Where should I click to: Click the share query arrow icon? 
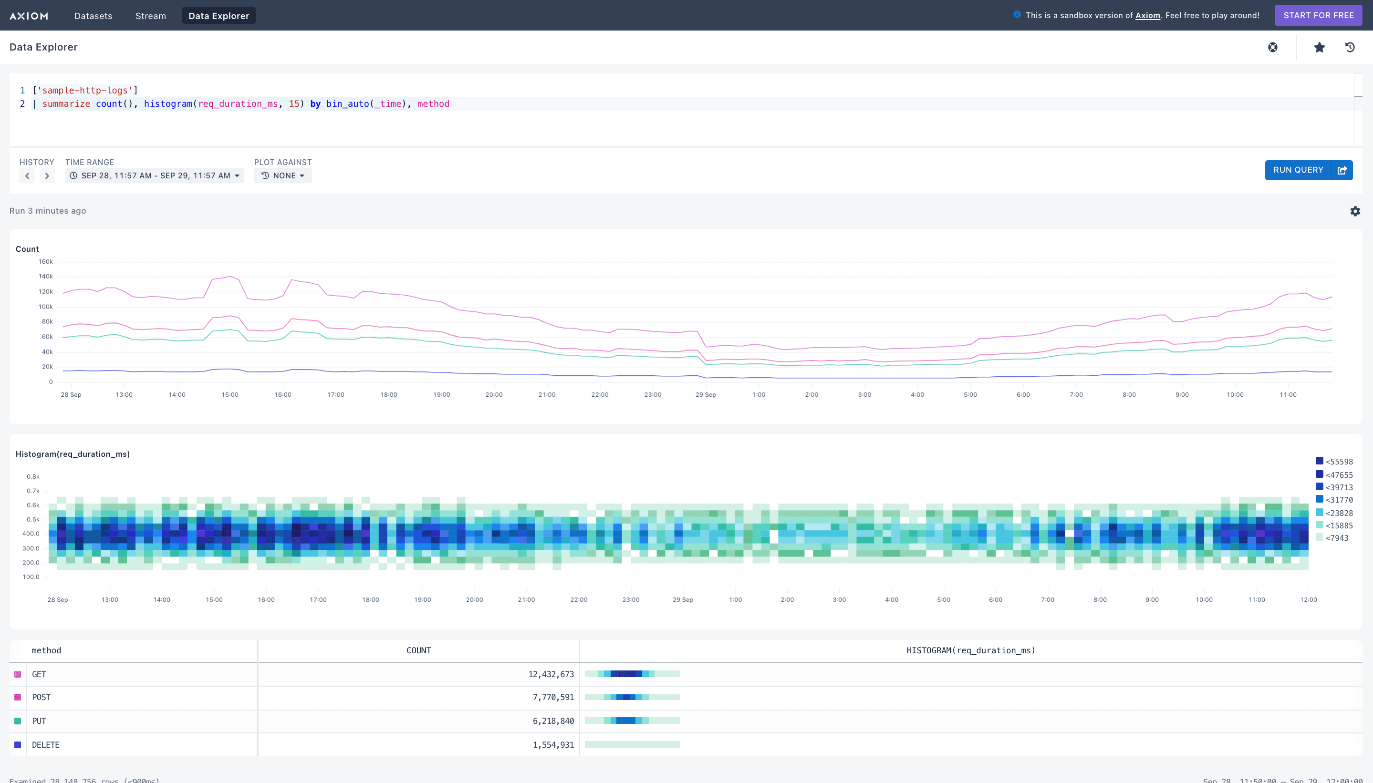(1342, 170)
